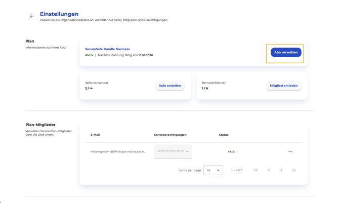339x203 pixels.
Task: Open the Administrator permissions dropdown
Action: (173, 151)
